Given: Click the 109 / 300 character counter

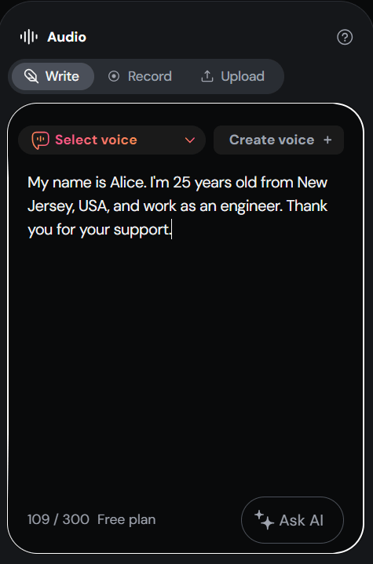Looking at the screenshot, I should [58, 520].
